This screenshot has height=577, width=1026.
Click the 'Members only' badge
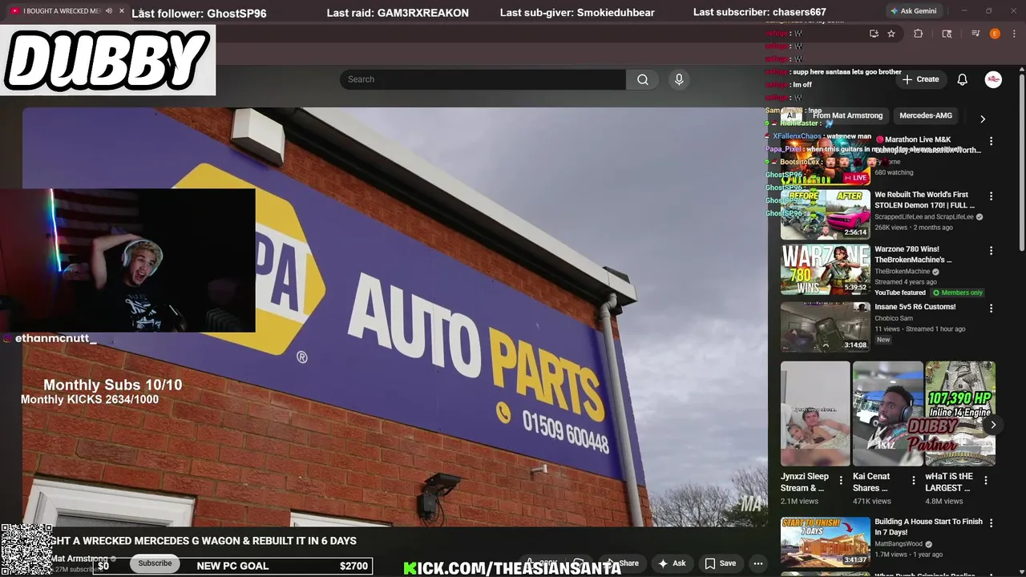coord(958,293)
